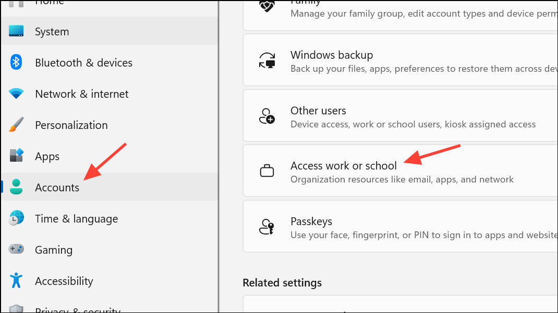
Task: Click 'Use your face, fingerprint, or PIN' text
Action: point(424,235)
